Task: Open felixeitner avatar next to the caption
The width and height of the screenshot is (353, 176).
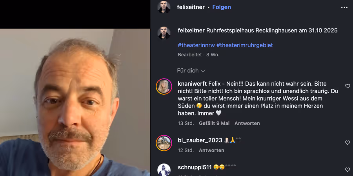Action: [164, 33]
